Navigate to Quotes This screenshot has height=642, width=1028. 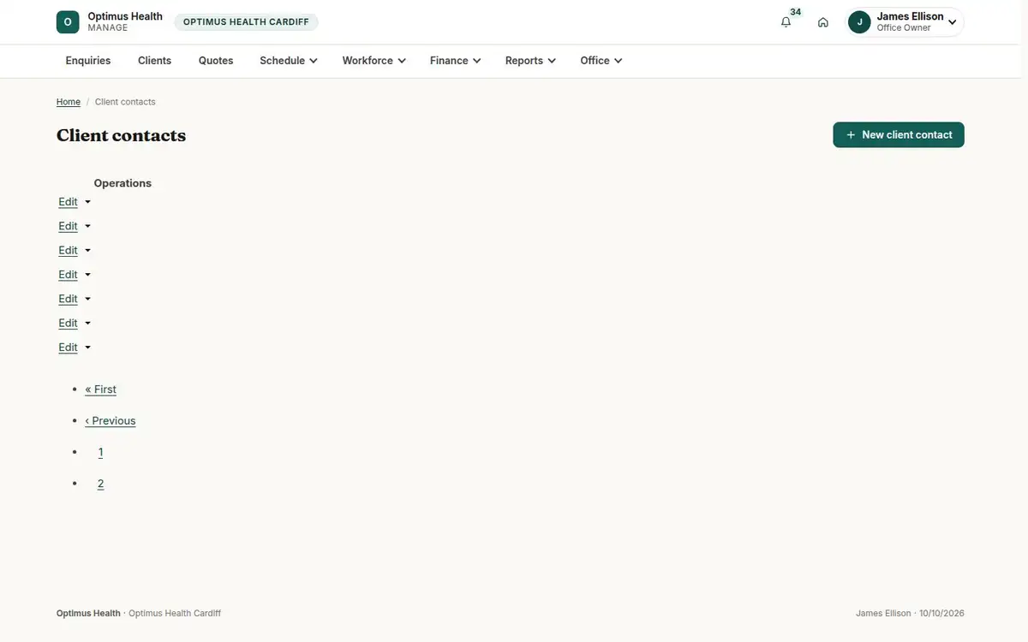[x=216, y=61]
